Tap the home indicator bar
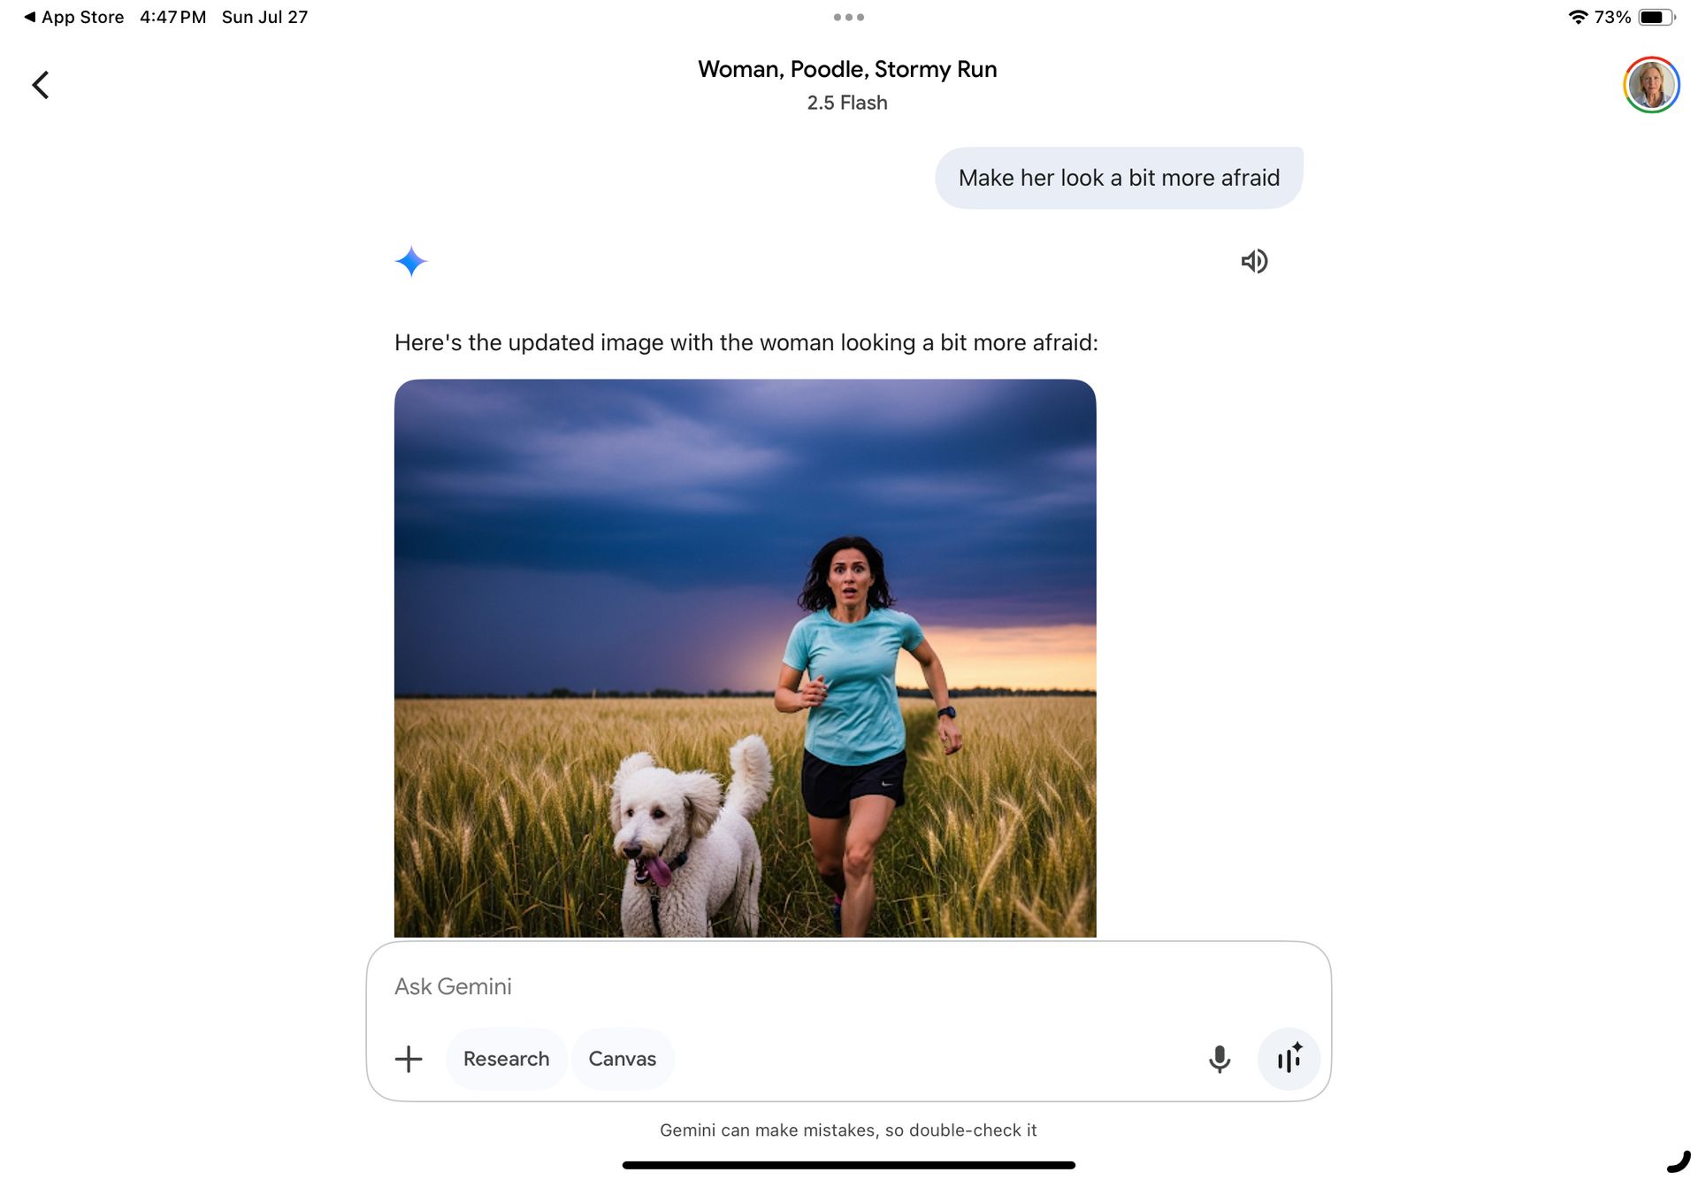The width and height of the screenshot is (1698, 1180). pyautogui.click(x=848, y=1165)
